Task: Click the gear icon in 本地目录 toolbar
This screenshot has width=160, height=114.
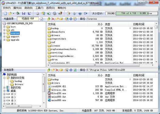Action: click(x=71, y=70)
